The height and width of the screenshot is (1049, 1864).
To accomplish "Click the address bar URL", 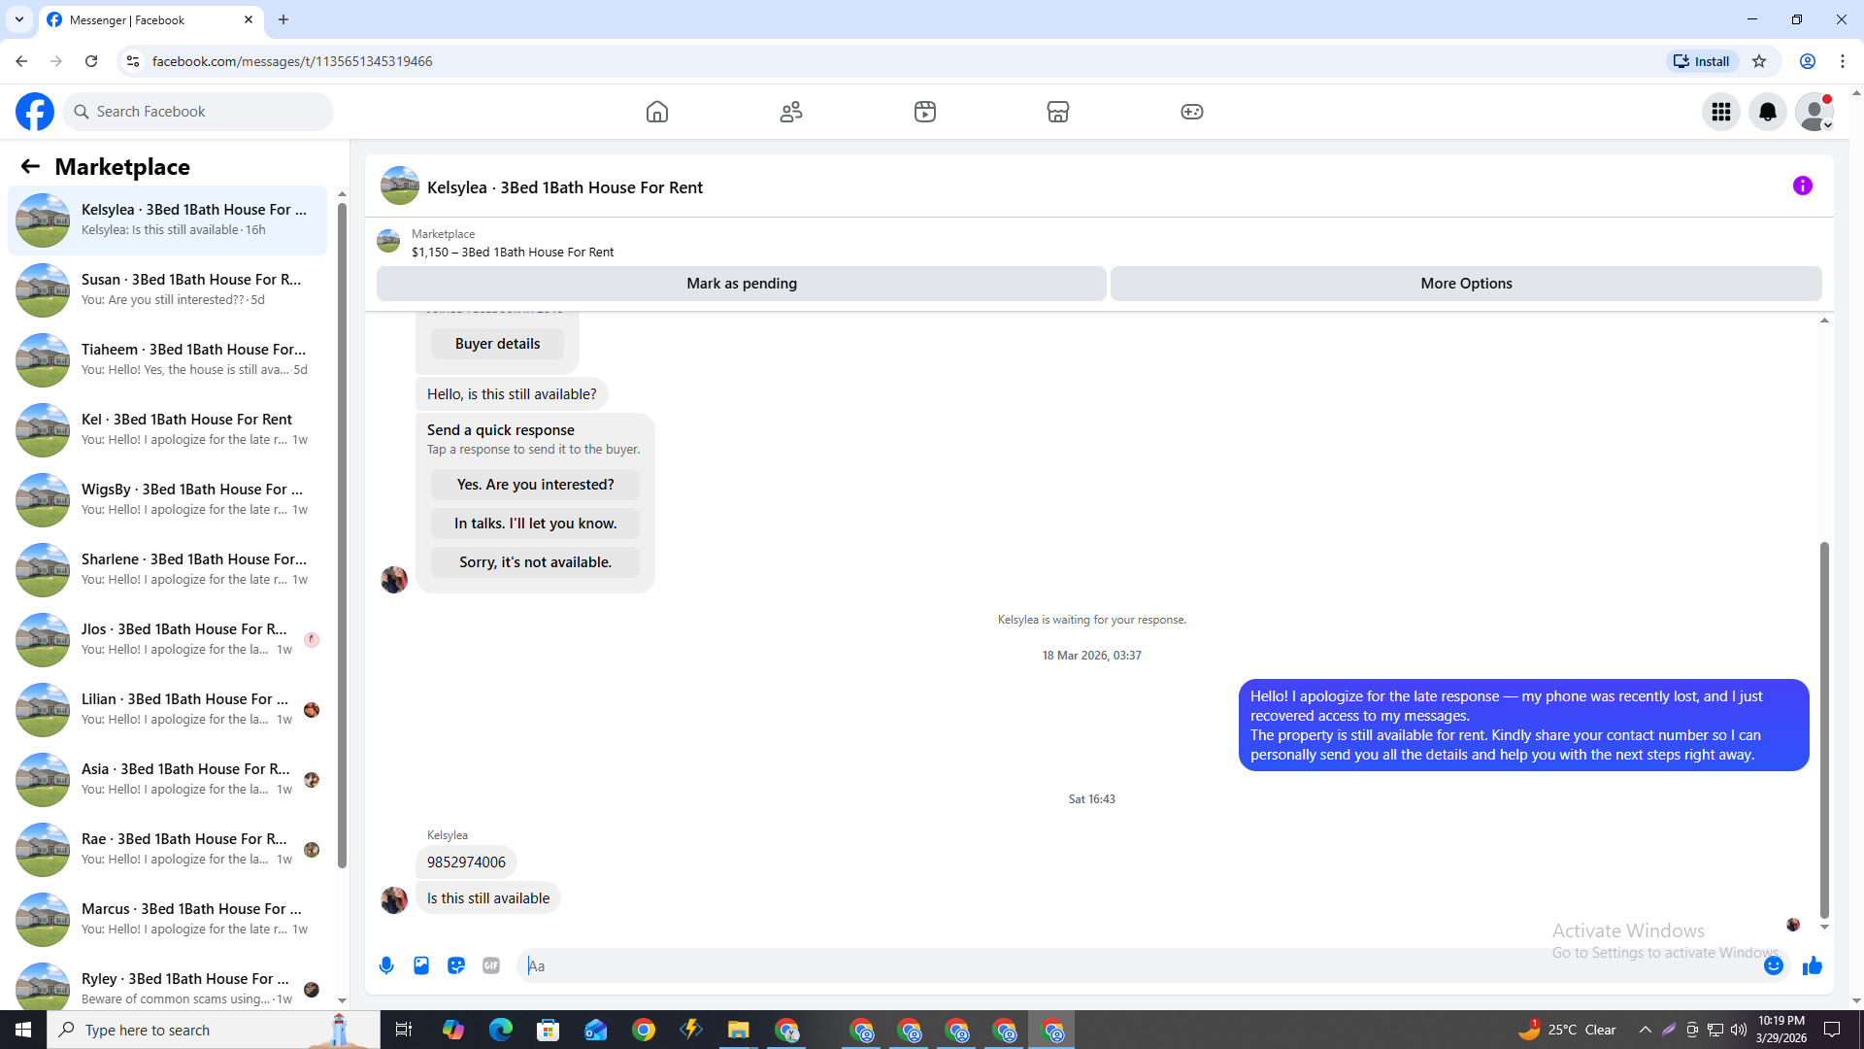I will 292,61.
